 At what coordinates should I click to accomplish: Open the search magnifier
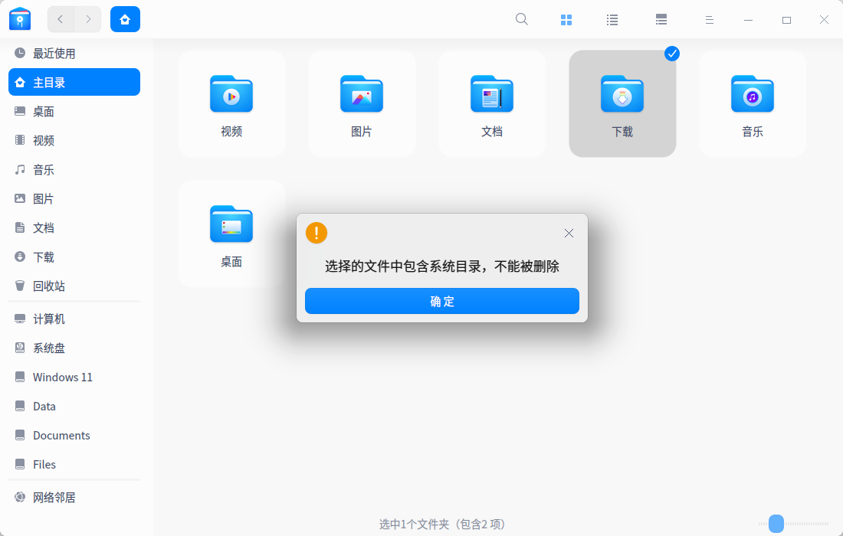[x=521, y=19]
